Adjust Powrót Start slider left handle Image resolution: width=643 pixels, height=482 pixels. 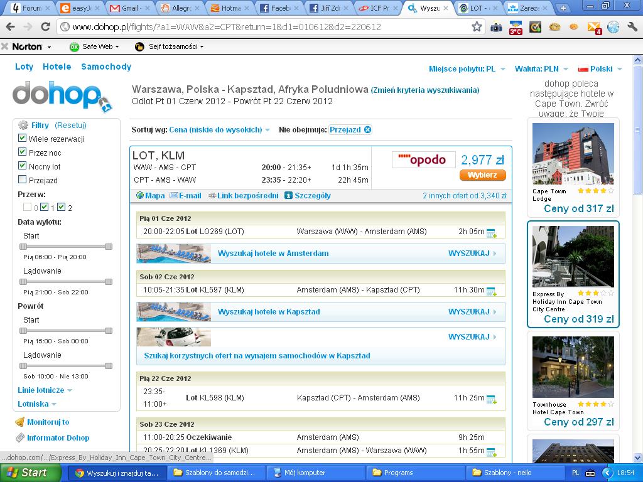click(23, 330)
